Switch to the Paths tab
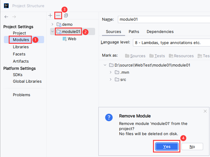Viewport: 210px width, 157px height. click(x=134, y=31)
